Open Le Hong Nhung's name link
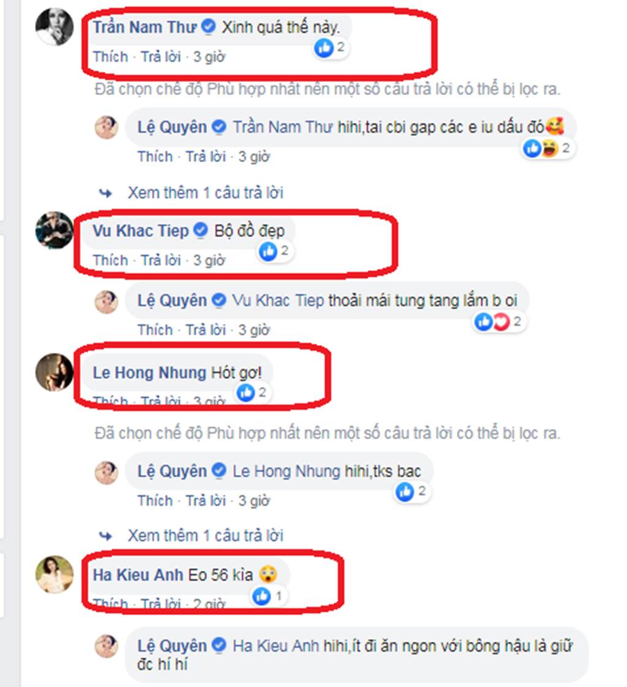627x687 pixels. coord(149,372)
